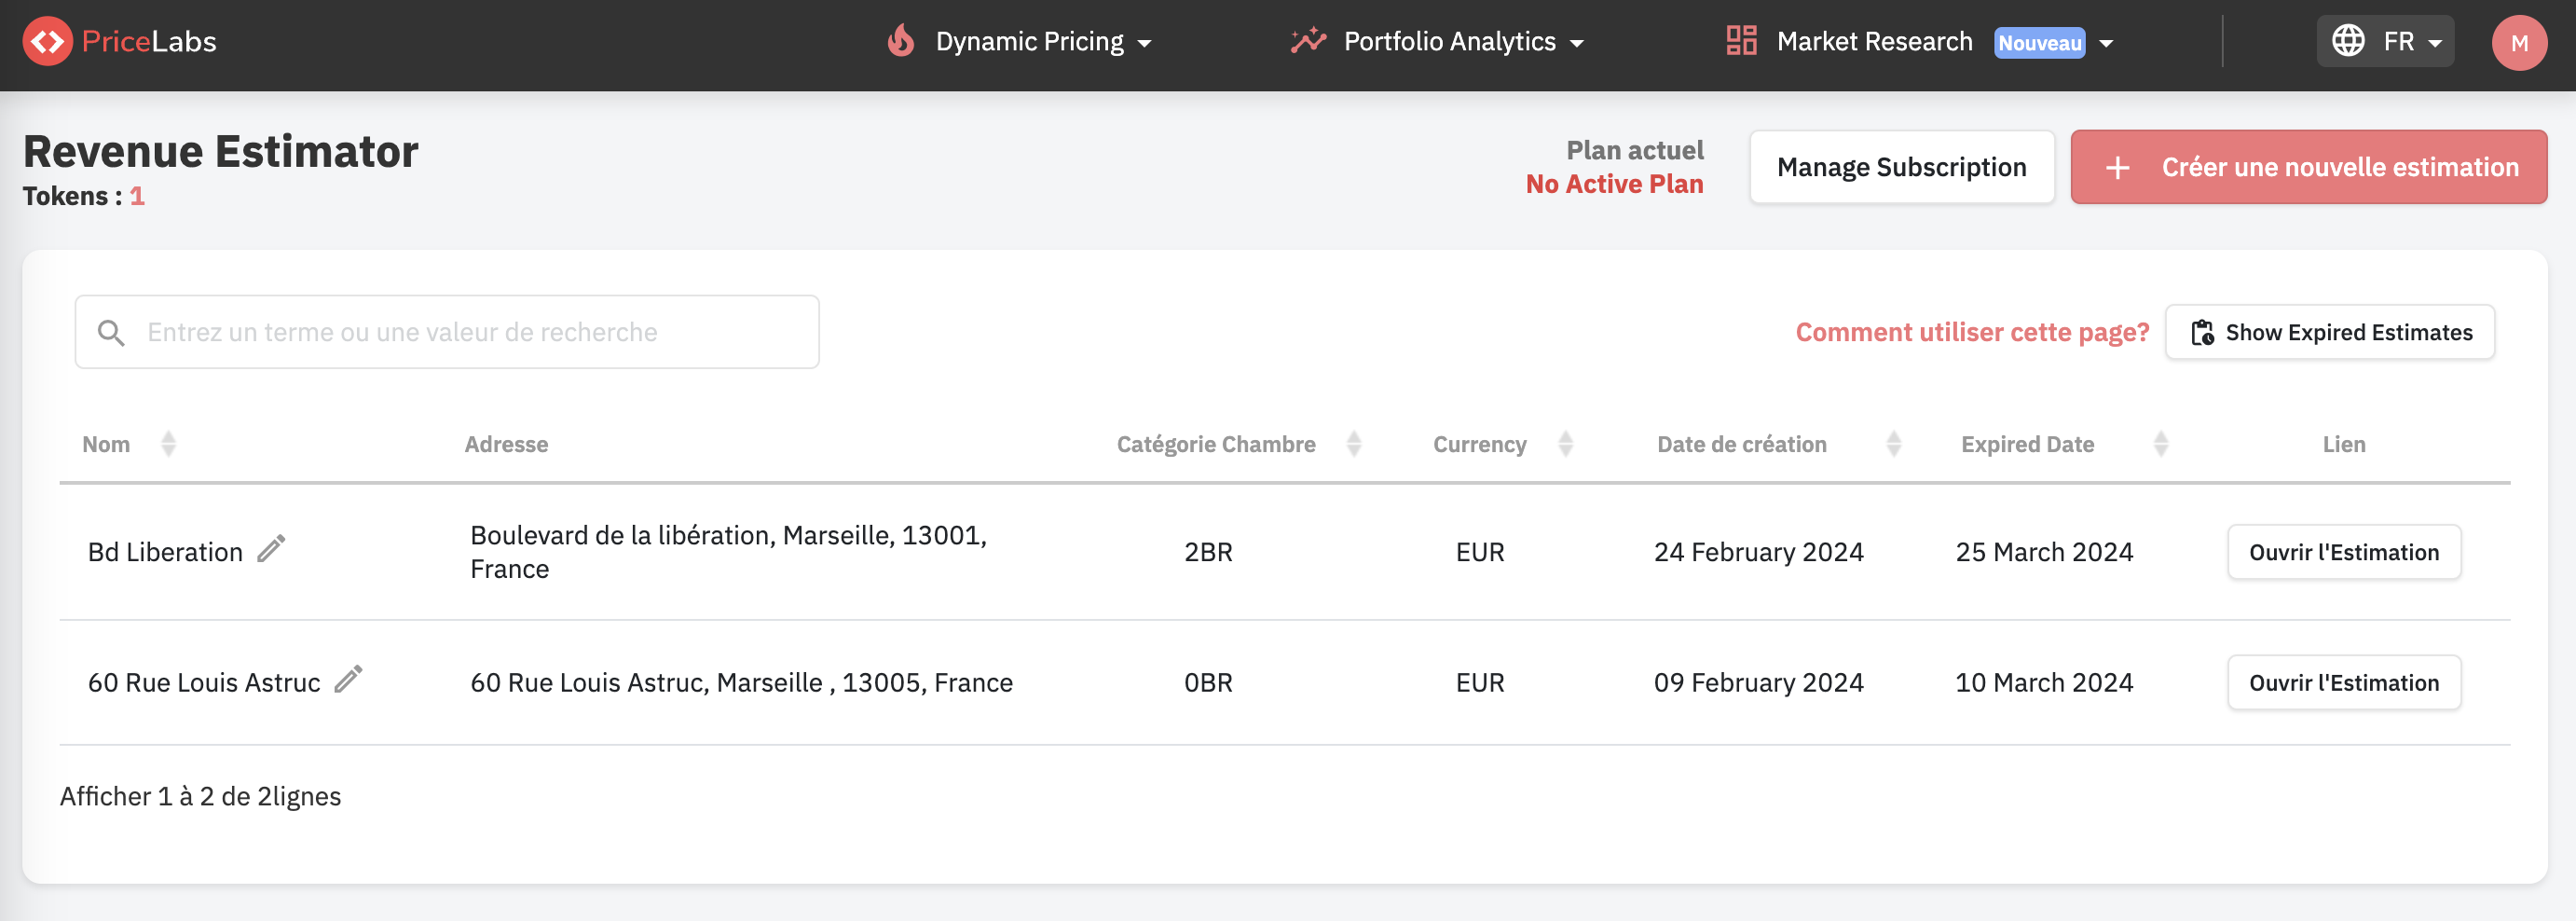The height and width of the screenshot is (921, 2576).
Task: Click EUR in Bd Liberation row
Action: (1480, 552)
